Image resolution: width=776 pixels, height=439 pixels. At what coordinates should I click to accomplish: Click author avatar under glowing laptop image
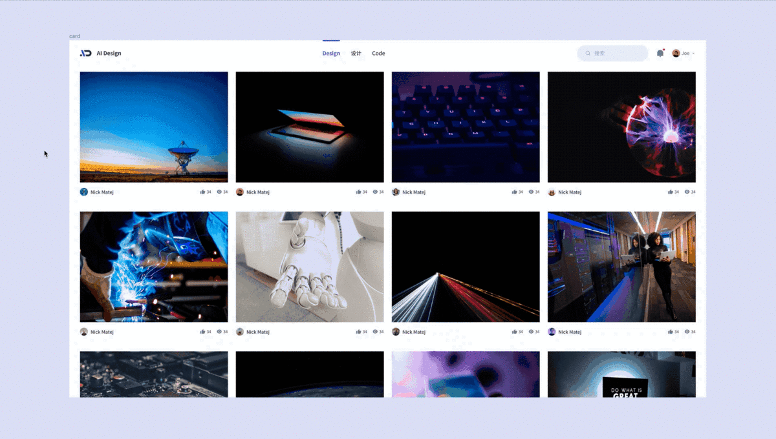240,192
